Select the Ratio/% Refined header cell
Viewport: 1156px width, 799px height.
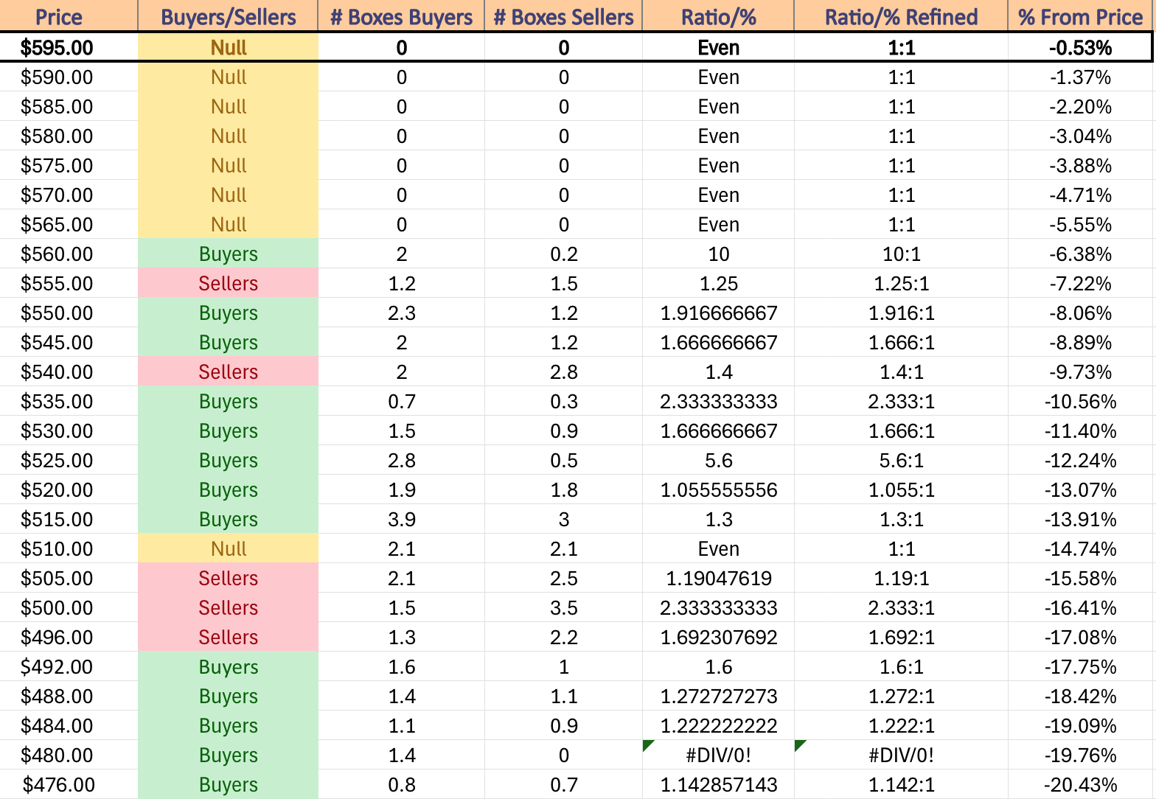click(901, 16)
